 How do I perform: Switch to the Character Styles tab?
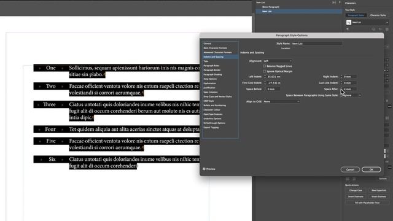point(378,15)
